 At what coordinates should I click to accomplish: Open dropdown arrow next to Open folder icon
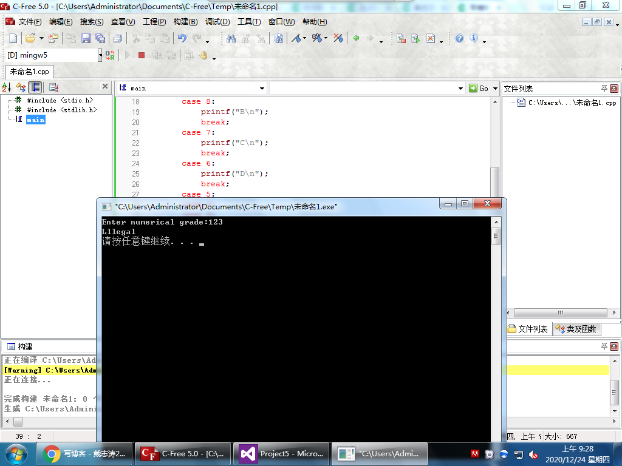tap(41, 39)
